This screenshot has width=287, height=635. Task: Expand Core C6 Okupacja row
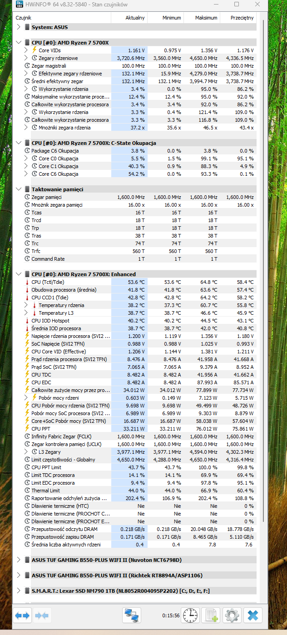(x=26, y=174)
